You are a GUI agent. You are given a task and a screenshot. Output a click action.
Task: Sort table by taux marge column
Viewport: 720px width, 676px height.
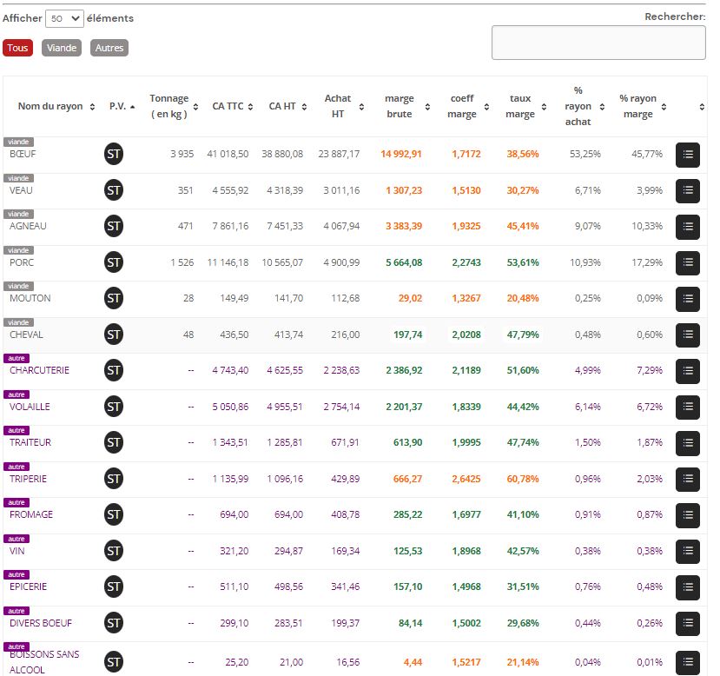point(525,106)
